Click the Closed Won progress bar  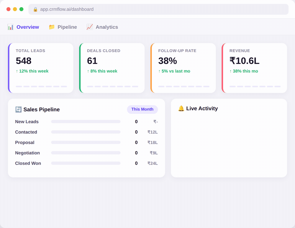pyautogui.click(x=86, y=163)
